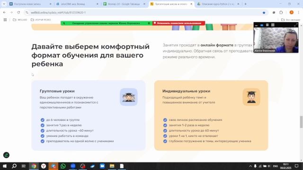Click "длительность урока до 60 минут" row
The height and width of the screenshot is (170, 303).
[x=191, y=130]
